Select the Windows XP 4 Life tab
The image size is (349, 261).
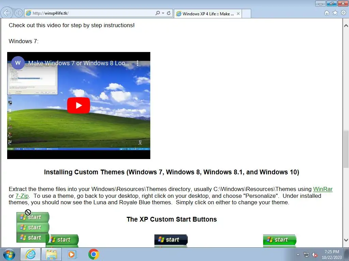coord(208,14)
